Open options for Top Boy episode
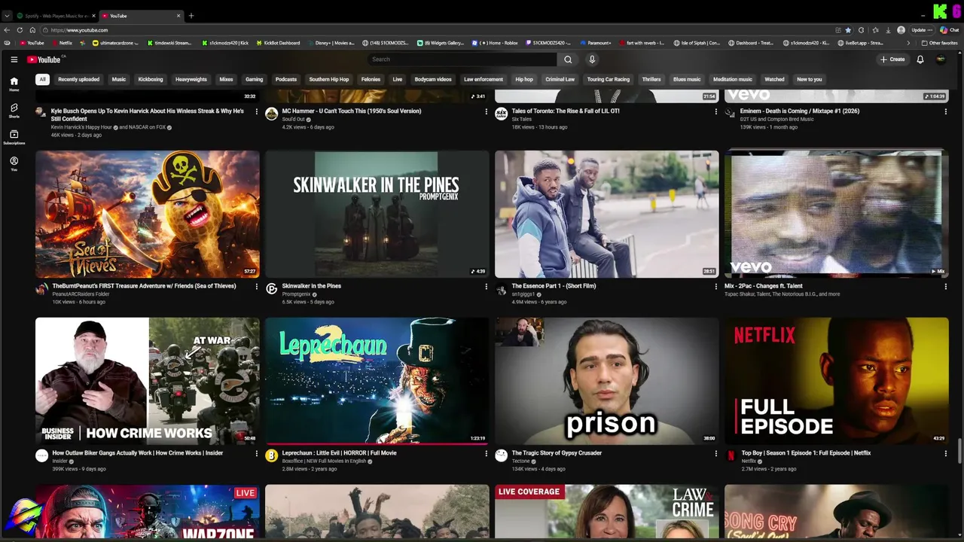The width and height of the screenshot is (964, 542). 945,453
